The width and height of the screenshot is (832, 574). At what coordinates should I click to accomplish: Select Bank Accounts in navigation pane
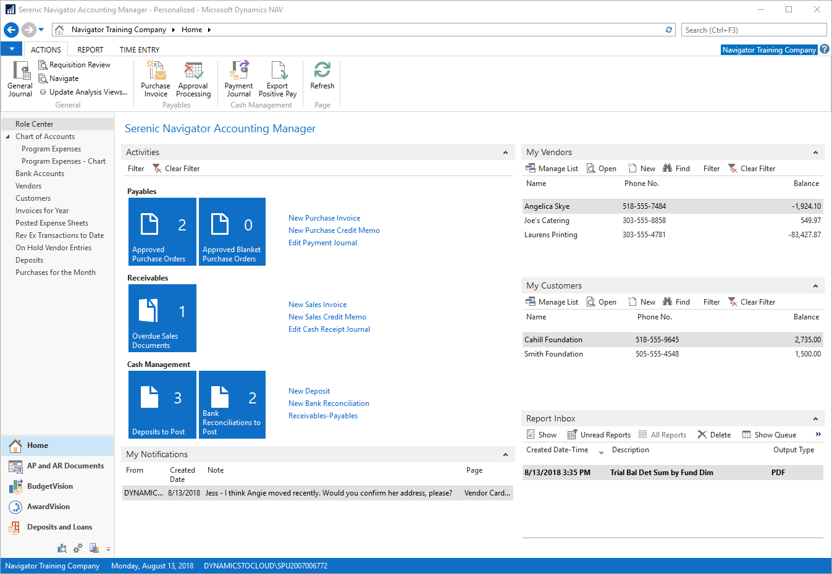[x=40, y=174]
